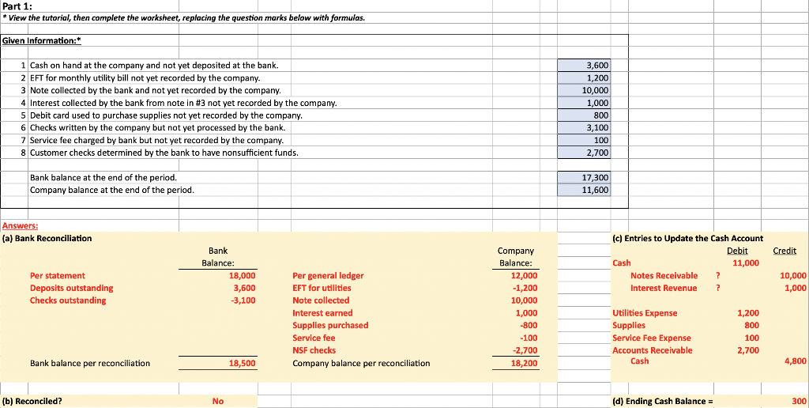Click the 17,300 bank balance cell
The image size is (809, 408).
pos(585,177)
